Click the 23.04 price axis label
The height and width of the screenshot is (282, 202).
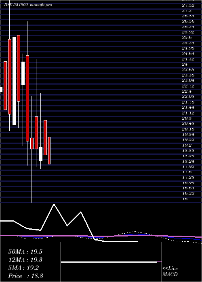188,81
